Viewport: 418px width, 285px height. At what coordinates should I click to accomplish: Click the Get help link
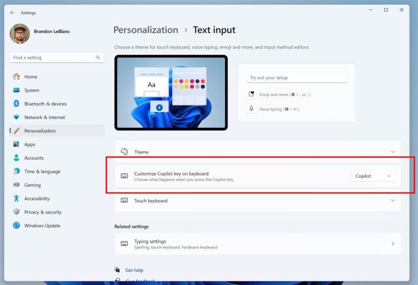135,270
